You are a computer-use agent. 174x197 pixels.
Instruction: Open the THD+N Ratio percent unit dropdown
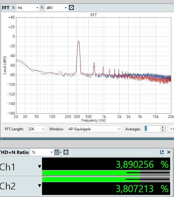click(x=42, y=152)
